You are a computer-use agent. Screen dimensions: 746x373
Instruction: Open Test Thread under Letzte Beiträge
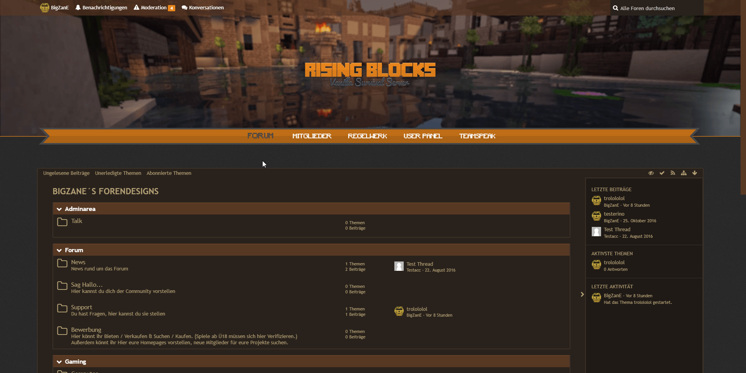click(617, 230)
